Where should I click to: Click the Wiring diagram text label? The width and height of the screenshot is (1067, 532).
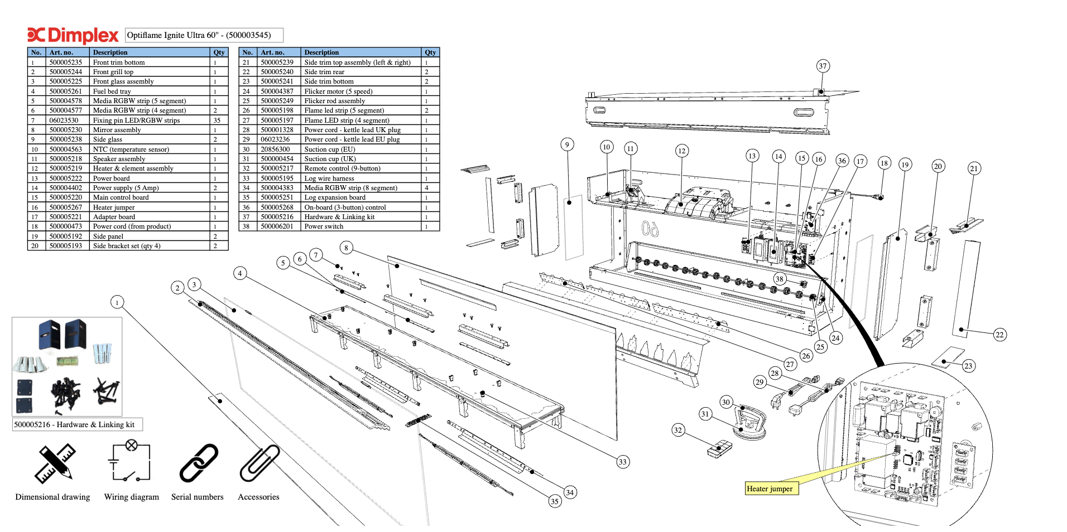click(x=131, y=497)
